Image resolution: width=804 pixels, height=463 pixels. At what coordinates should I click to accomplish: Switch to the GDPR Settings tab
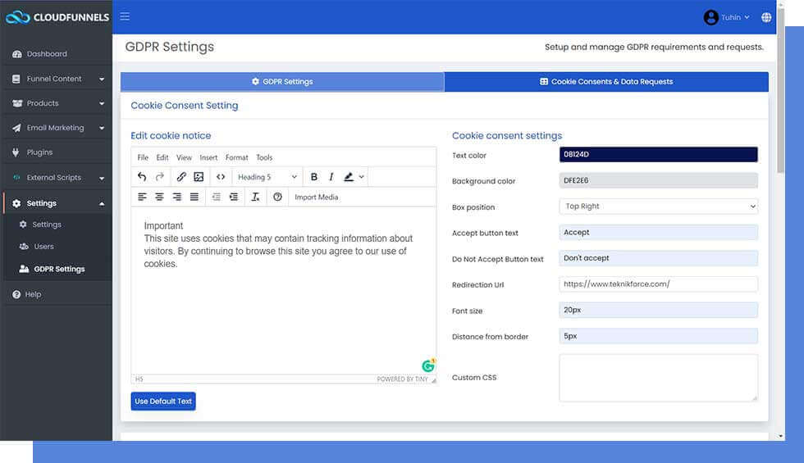point(282,82)
